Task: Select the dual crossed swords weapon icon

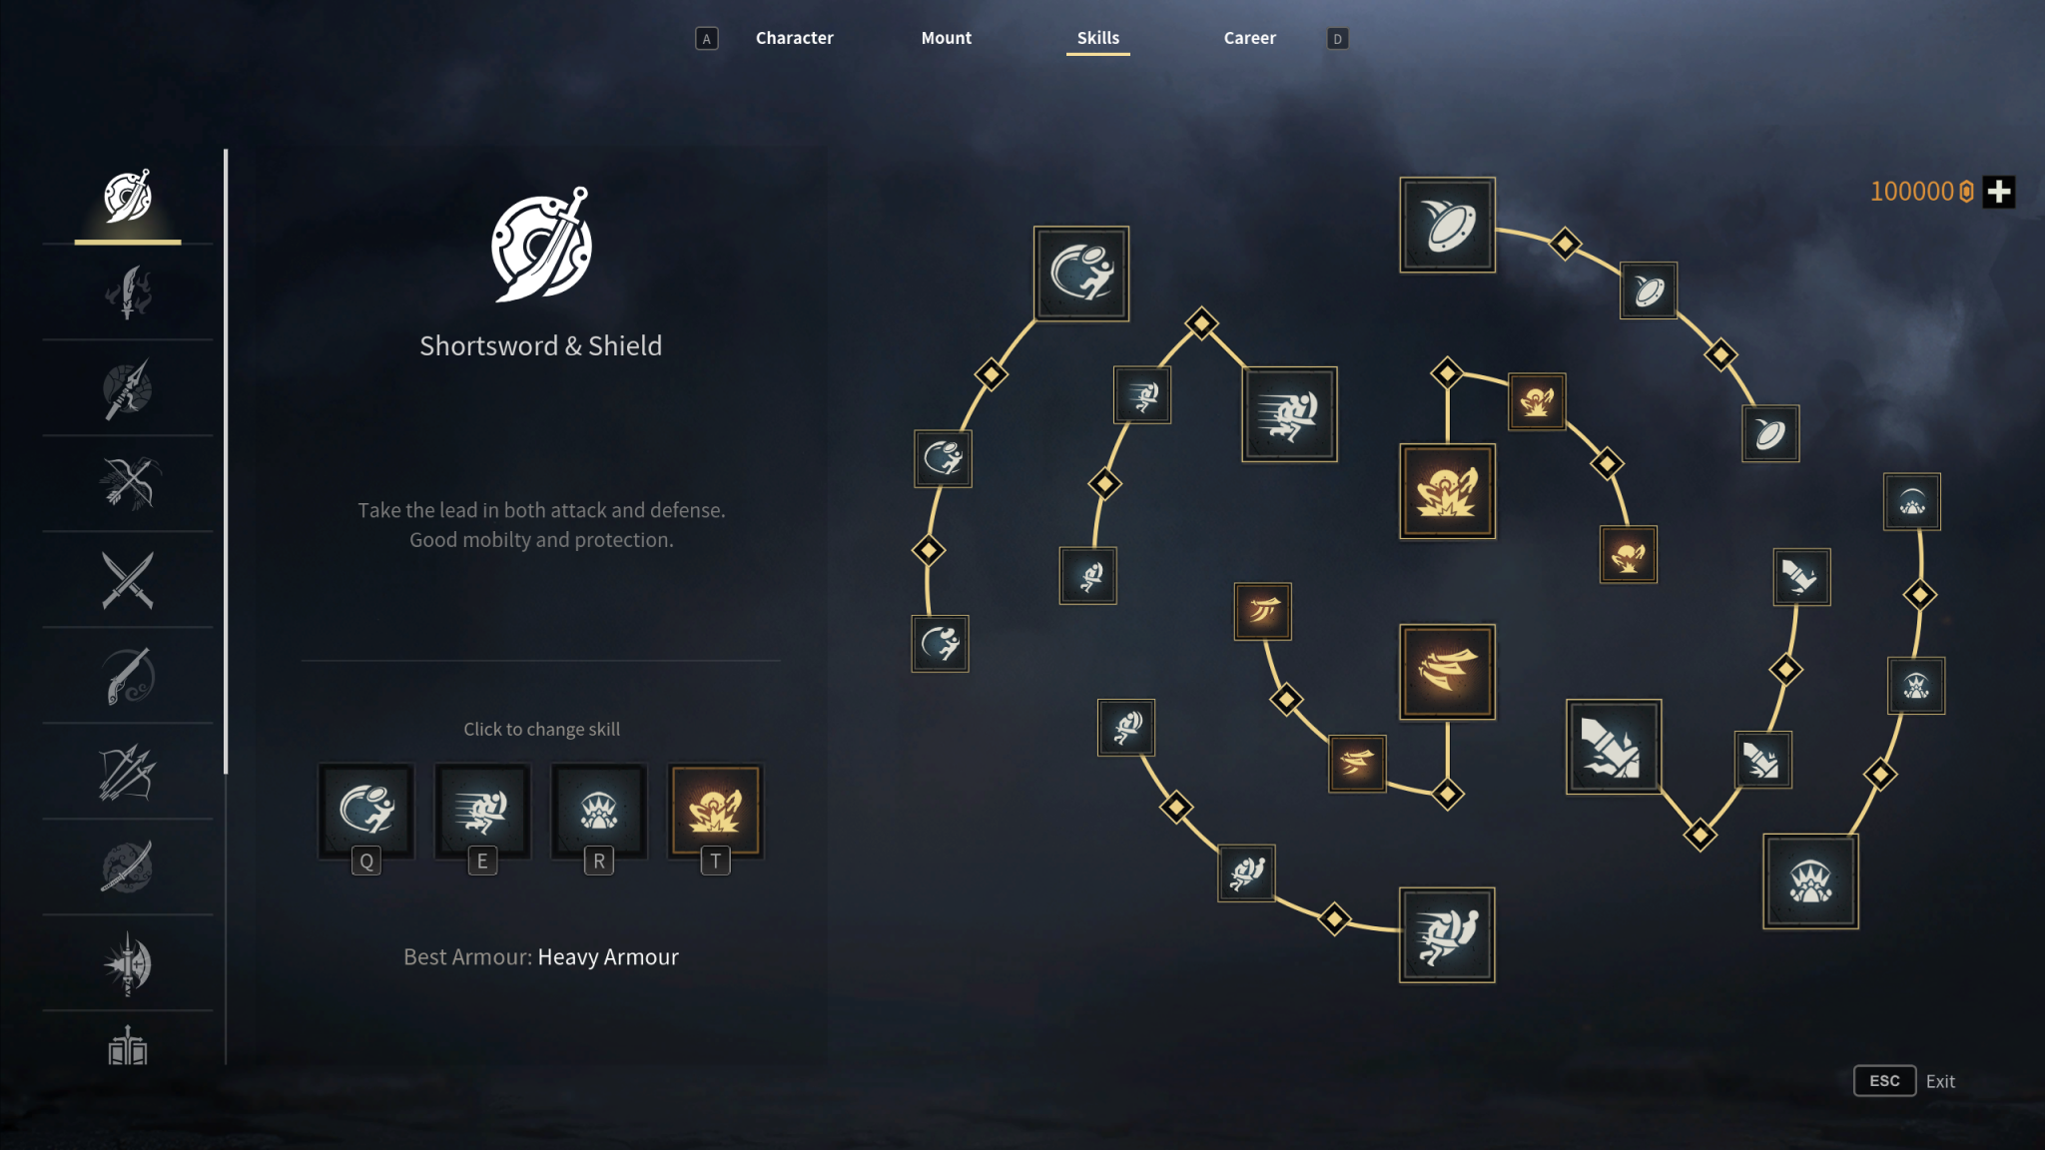Action: [x=128, y=580]
